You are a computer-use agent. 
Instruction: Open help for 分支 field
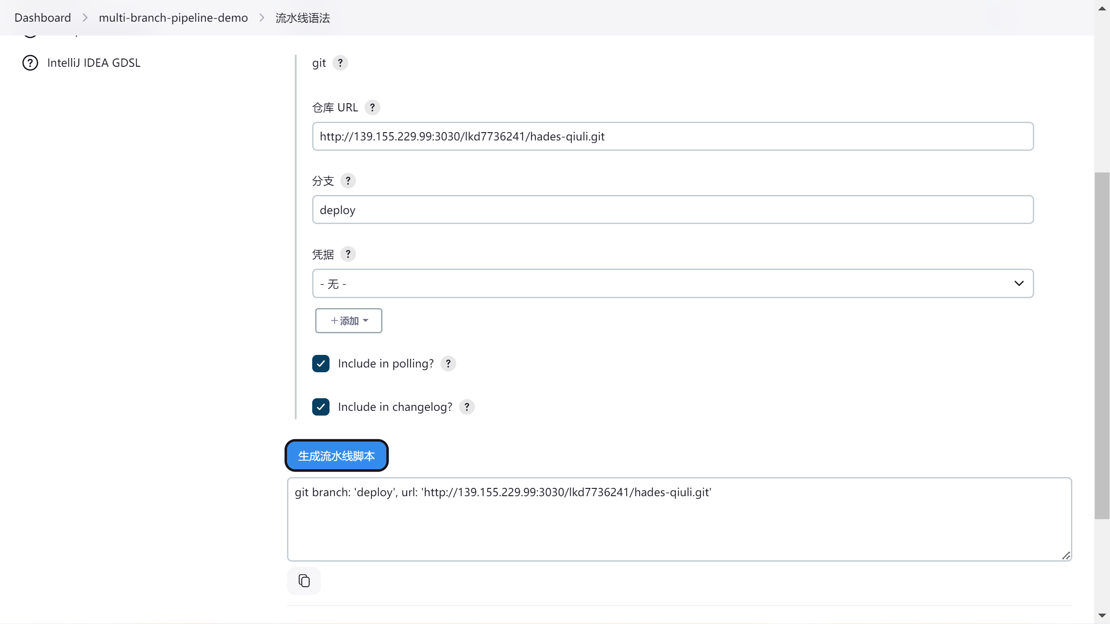[348, 181]
